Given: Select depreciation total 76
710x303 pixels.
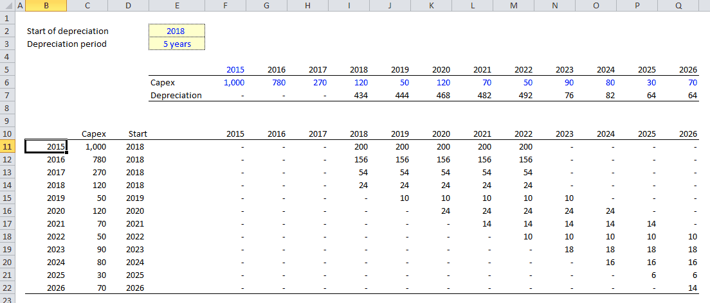Looking at the screenshot, I should [x=569, y=96].
